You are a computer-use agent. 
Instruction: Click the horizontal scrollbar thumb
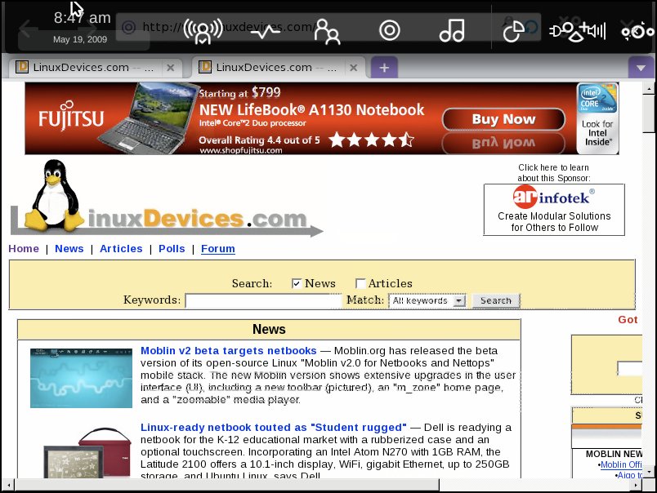coord(226,486)
